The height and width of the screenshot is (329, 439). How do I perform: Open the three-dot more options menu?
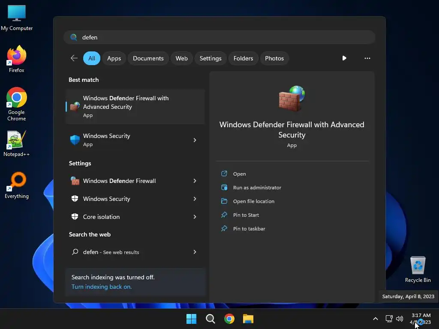pyautogui.click(x=367, y=58)
